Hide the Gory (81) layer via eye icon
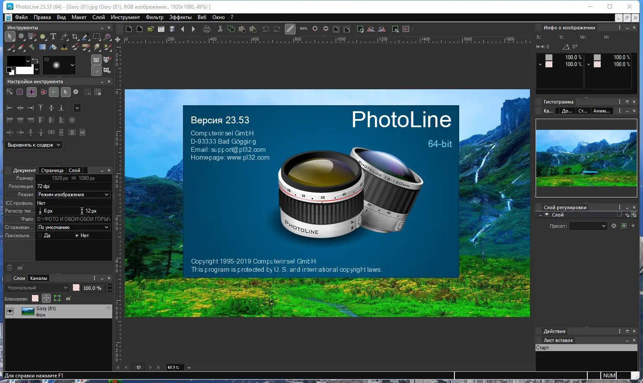This screenshot has height=383, width=643. click(10, 311)
